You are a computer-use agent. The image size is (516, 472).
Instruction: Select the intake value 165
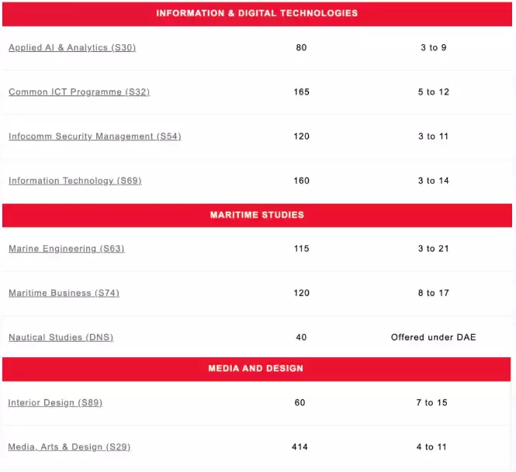point(301,92)
